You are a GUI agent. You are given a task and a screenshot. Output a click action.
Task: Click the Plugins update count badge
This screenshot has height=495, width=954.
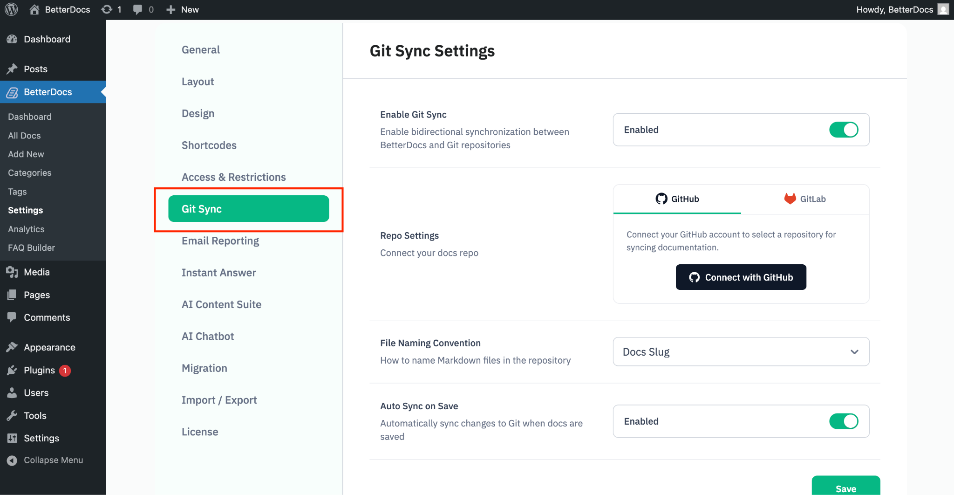tap(65, 371)
